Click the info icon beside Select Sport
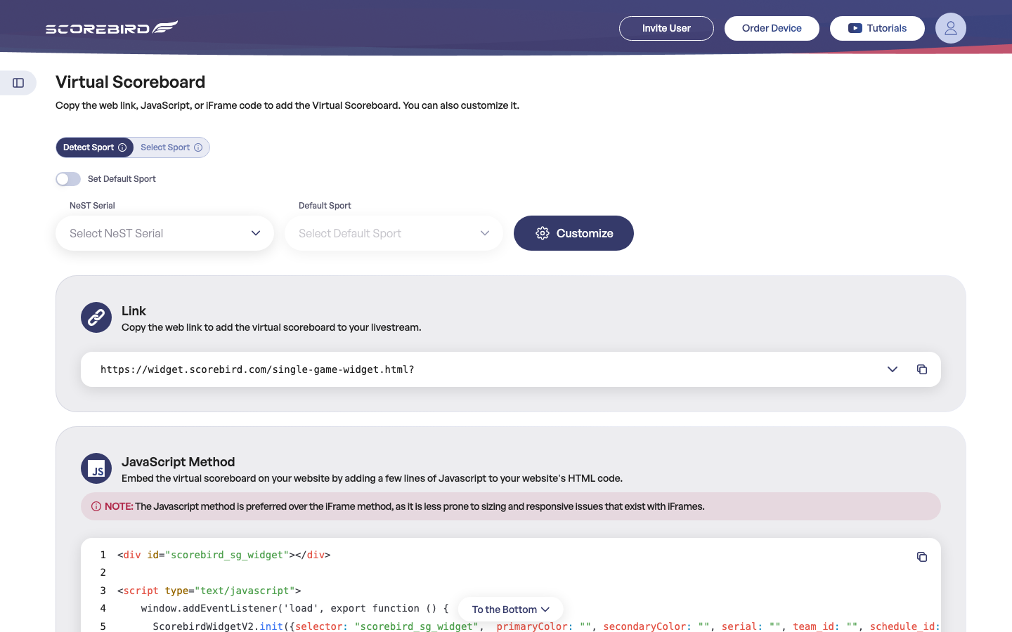The height and width of the screenshot is (632, 1012). click(198, 147)
